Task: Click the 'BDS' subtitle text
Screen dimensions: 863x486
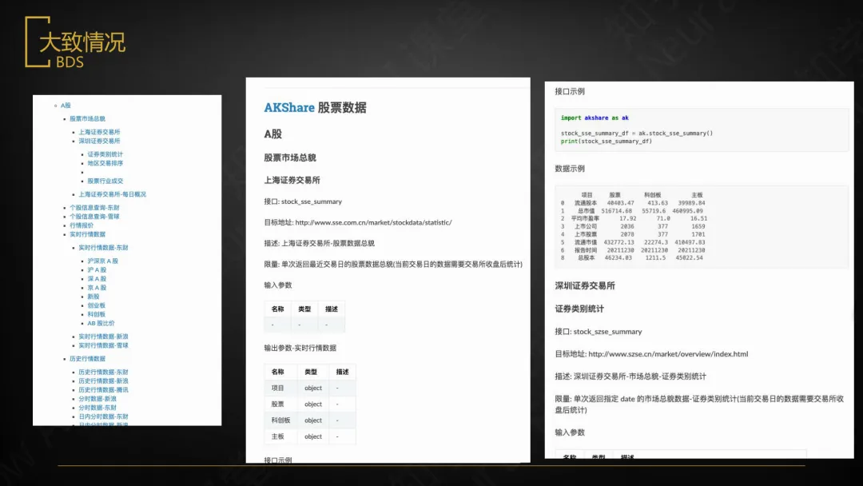Action: click(70, 62)
